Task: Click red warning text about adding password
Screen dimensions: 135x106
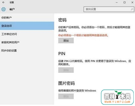Action: point(83,35)
